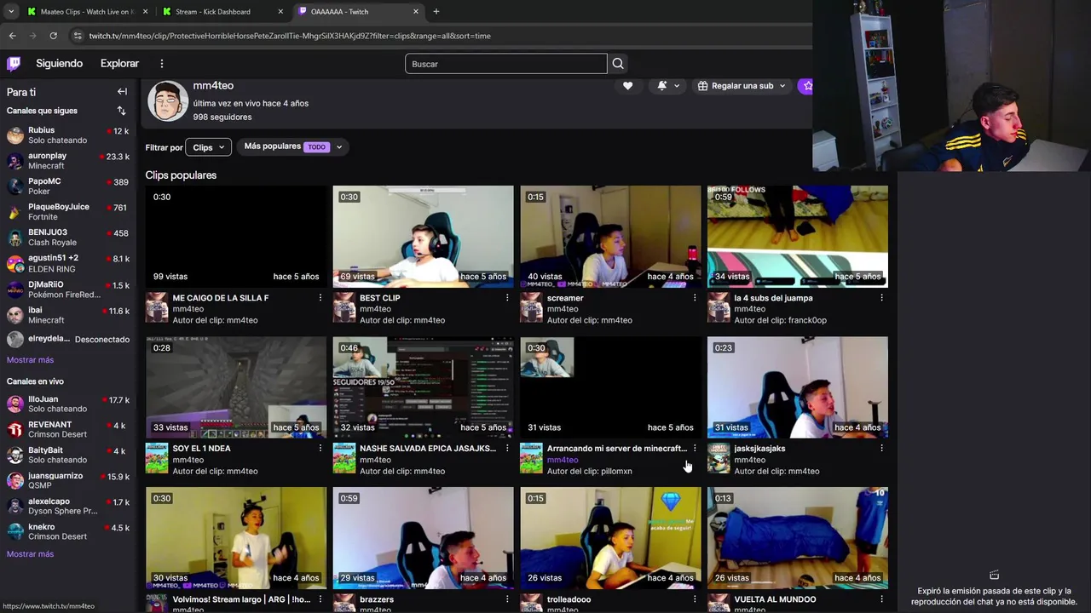Go to Siguiendo in the top nav
The height and width of the screenshot is (613, 1091).
pos(60,64)
